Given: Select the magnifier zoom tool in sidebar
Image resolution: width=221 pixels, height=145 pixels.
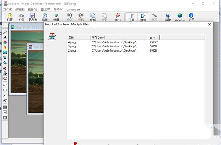Looking at the screenshot, I should click(5, 32).
